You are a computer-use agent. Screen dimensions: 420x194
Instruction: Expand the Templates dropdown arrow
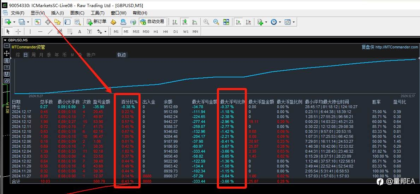[x=294, y=22]
